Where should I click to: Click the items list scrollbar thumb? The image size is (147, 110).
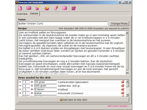click(127, 85)
